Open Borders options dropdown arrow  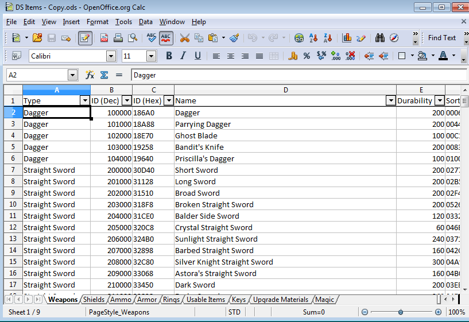tap(413, 56)
